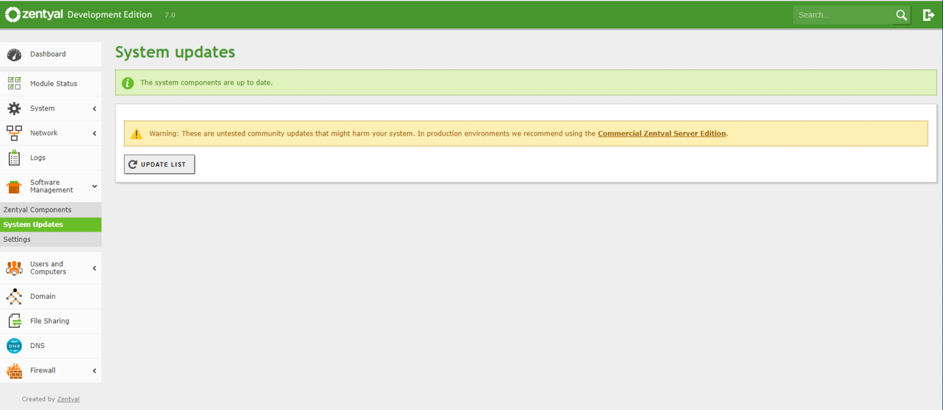Expand the System sidebar section
Viewport: 943px width, 410px height.
click(x=93, y=108)
